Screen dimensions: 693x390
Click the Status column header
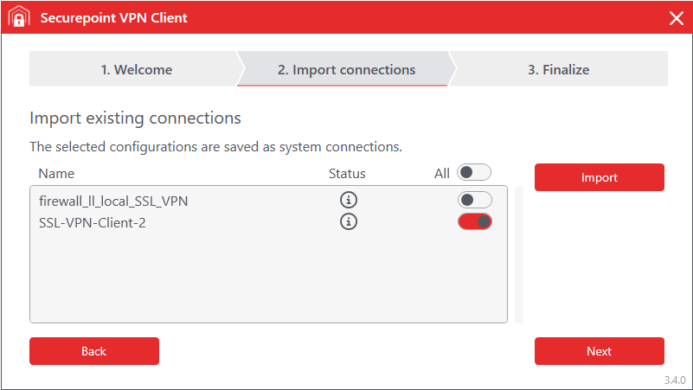(x=347, y=174)
